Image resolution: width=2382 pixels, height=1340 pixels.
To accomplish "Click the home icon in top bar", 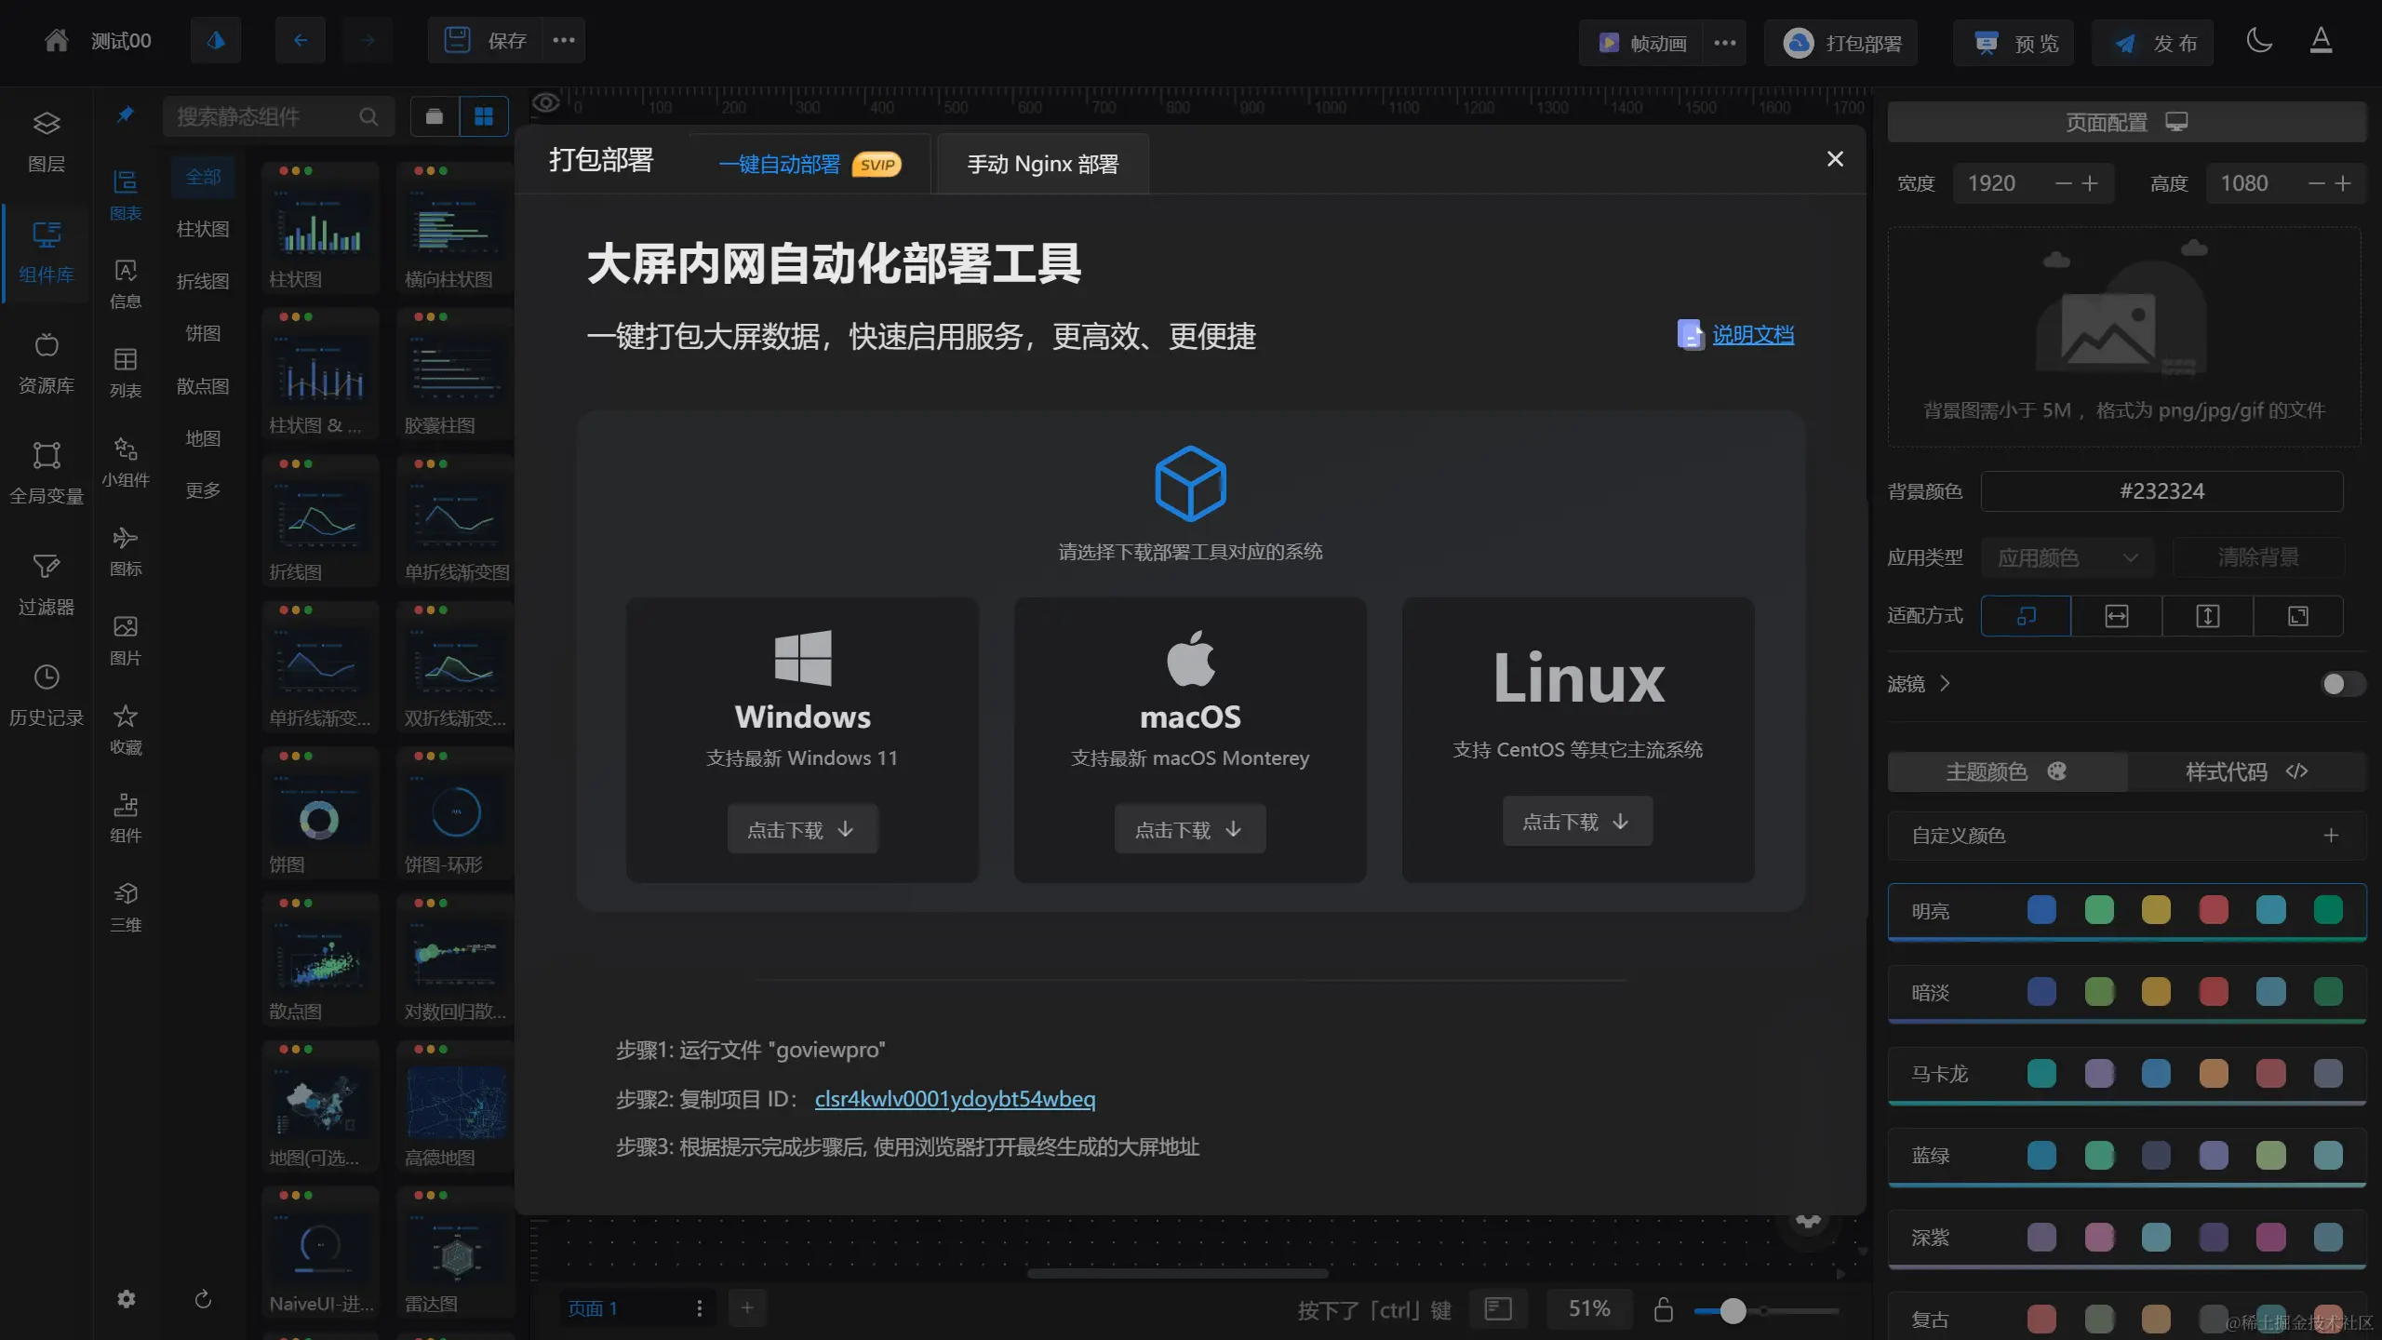I will 57,41.
